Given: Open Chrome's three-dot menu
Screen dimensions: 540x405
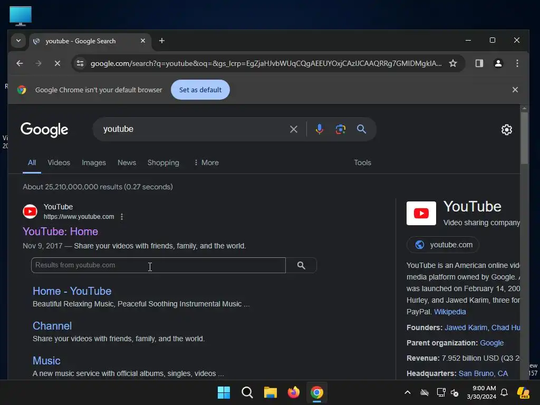Looking at the screenshot, I should tap(517, 63).
